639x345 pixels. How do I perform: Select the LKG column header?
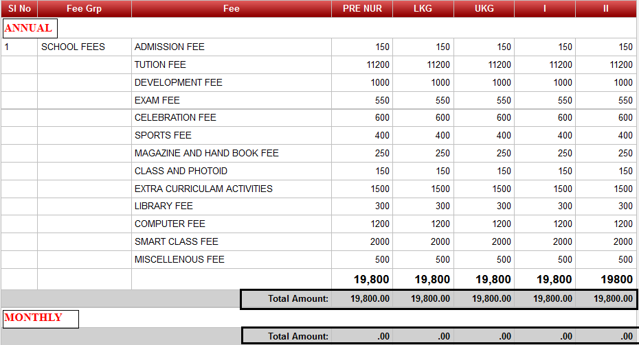[423, 9]
